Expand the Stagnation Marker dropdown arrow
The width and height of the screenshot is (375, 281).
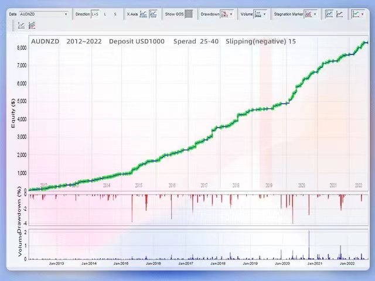click(x=315, y=14)
